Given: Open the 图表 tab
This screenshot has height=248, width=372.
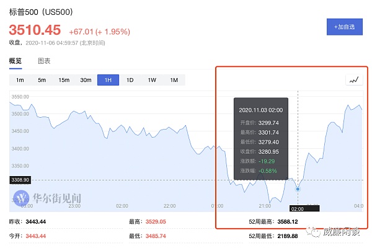Looking at the screenshot, I should click(44, 61).
